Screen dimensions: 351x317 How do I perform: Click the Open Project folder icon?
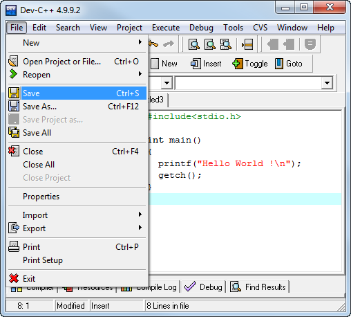pos(13,62)
